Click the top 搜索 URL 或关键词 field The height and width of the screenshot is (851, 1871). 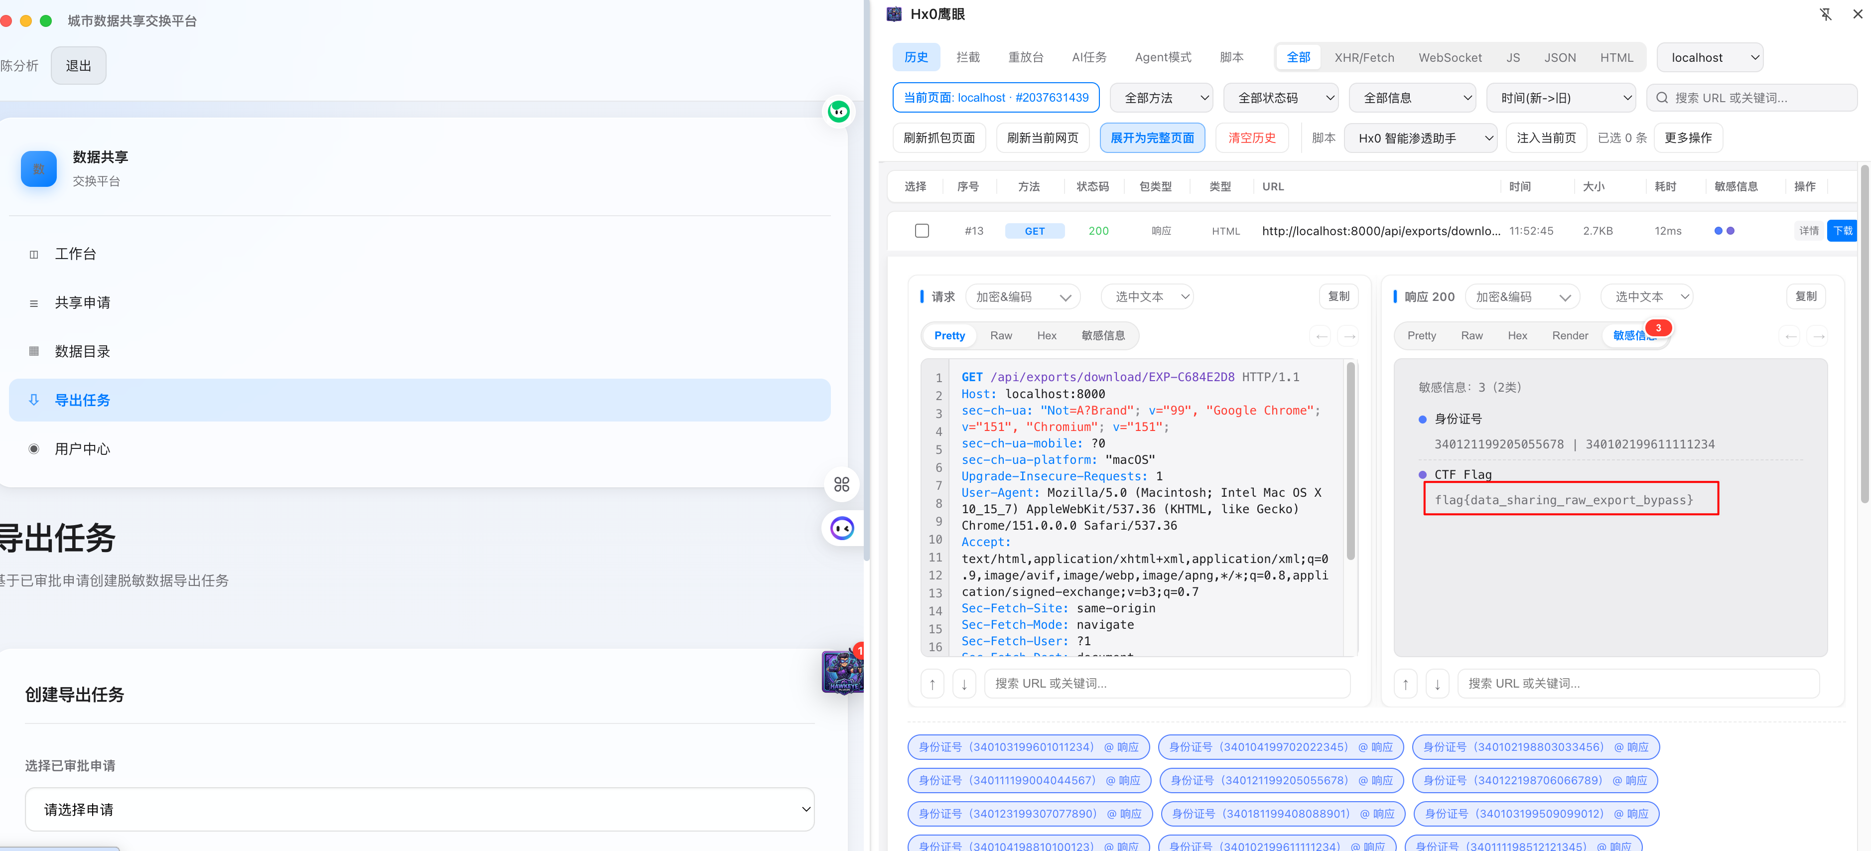[1751, 98]
